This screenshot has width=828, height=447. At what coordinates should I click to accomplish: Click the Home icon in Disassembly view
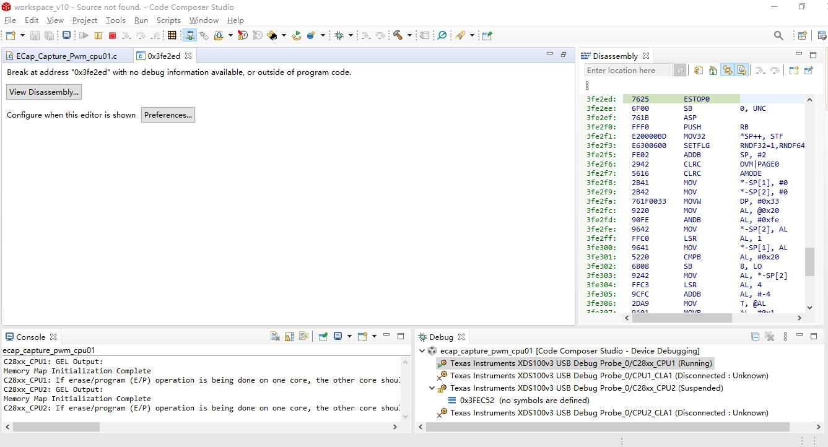click(713, 71)
